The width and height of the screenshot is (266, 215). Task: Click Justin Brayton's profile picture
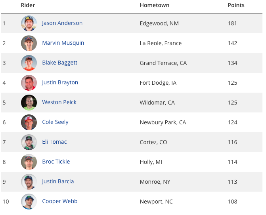[29, 83]
